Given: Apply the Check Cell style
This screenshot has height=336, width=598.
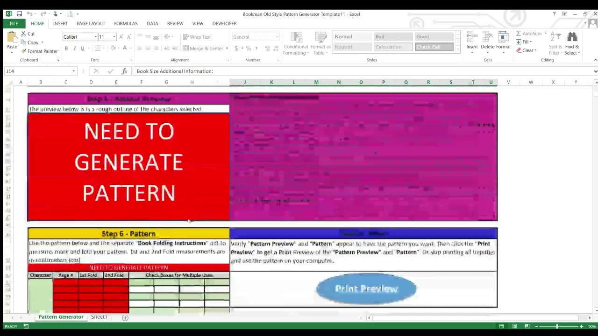Looking at the screenshot, I should [434, 47].
